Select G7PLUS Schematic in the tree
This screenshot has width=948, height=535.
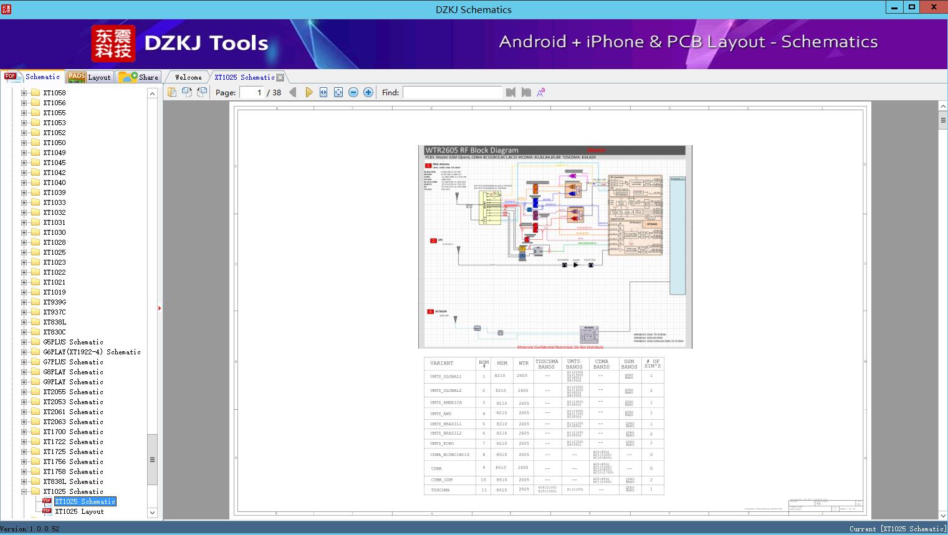point(73,362)
